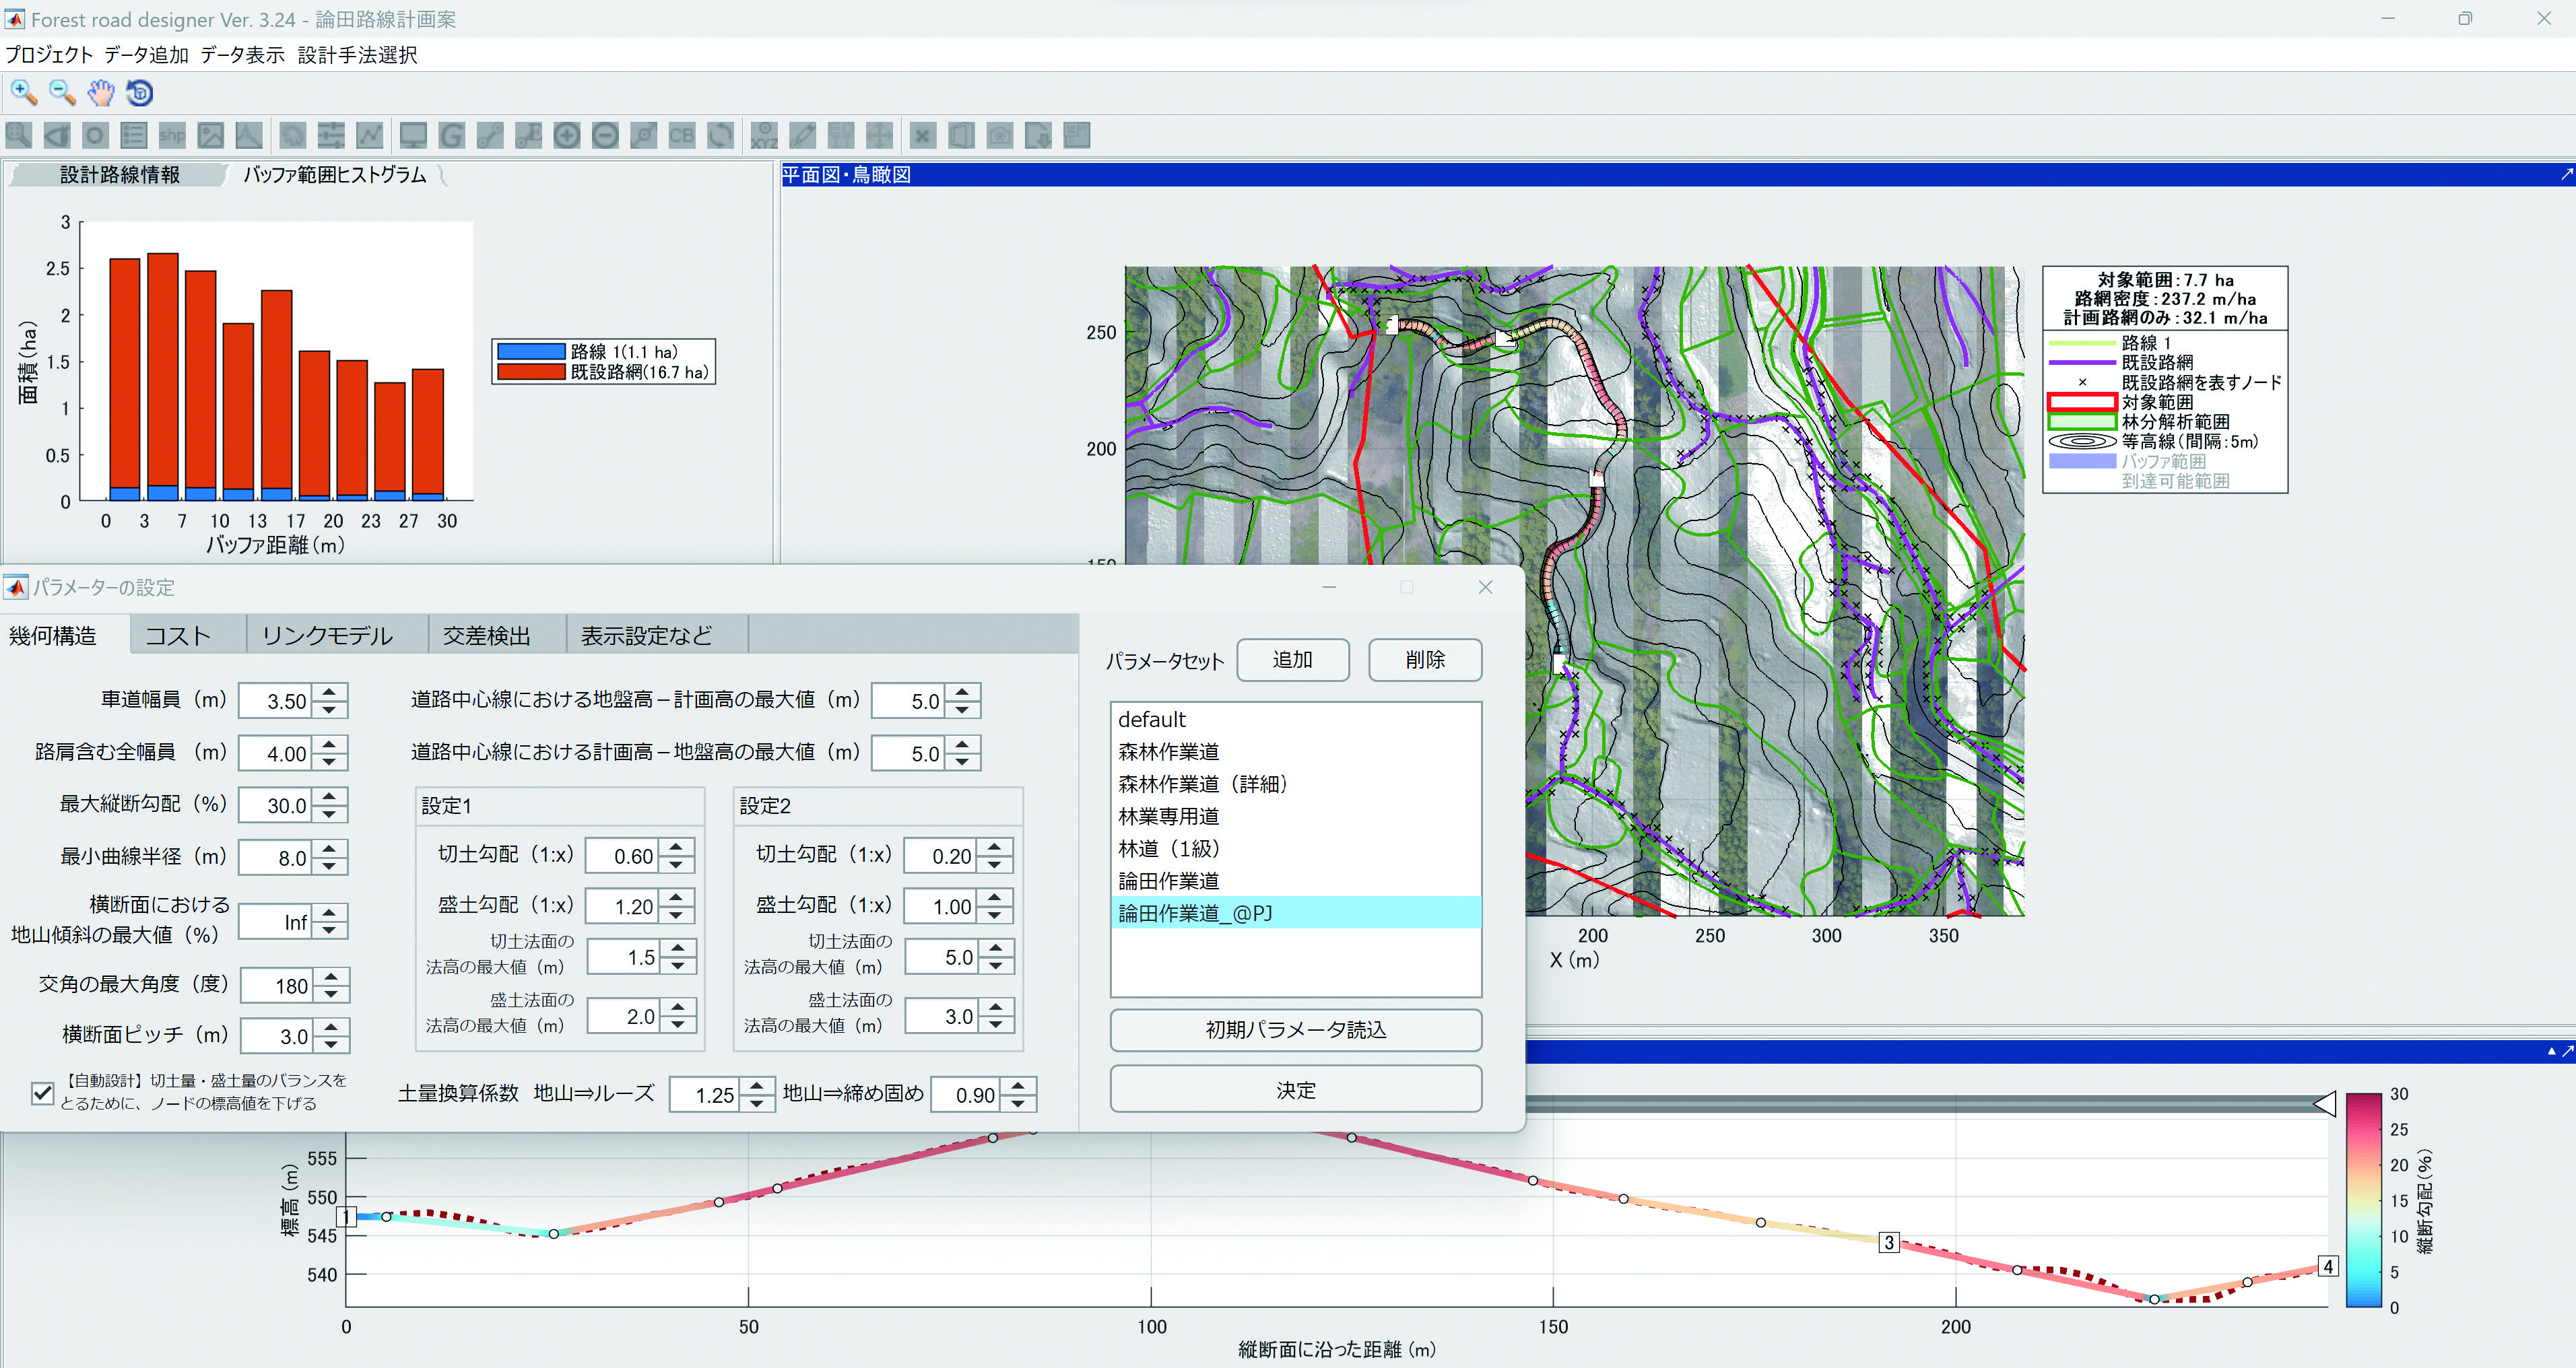This screenshot has height=1368, width=2576.
Task: Select 林業専用道 in parameter set list
Action: point(1168,816)
